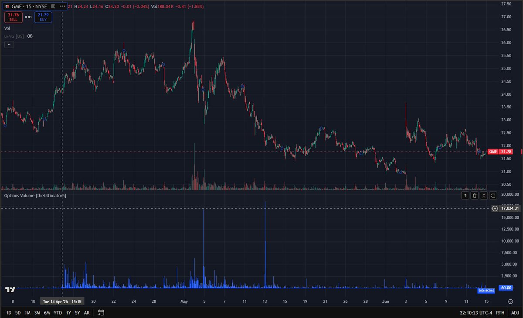Select the 1M time range

click(x=27, y=313)
